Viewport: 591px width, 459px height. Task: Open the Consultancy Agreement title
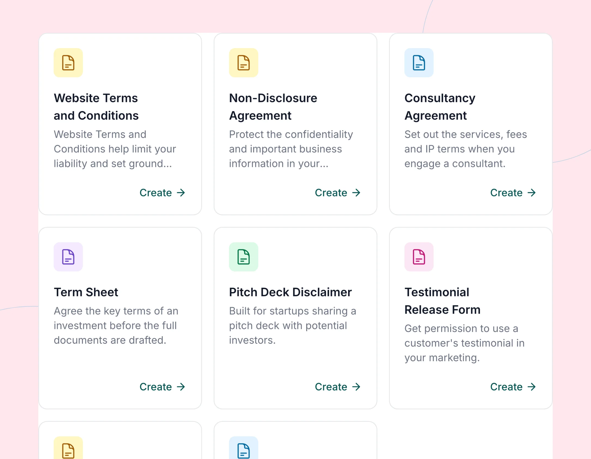440,107
